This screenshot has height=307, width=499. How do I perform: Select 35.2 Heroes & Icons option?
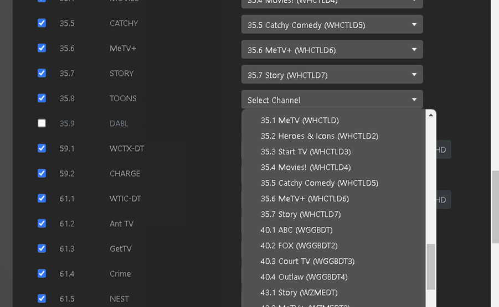(x=320, y=136)
